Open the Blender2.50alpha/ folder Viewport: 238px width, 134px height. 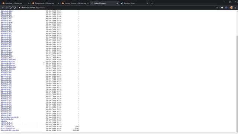9,60
